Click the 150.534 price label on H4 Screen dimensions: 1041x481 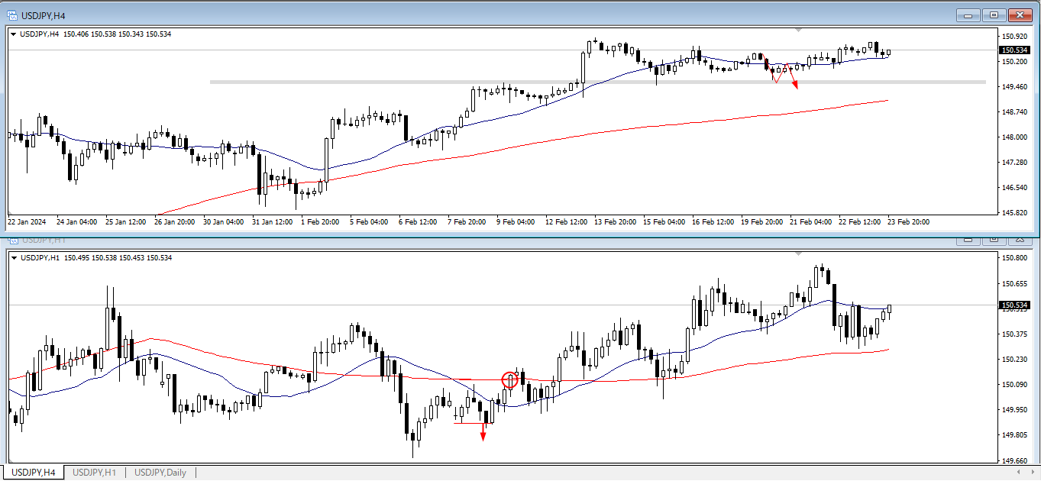click(1013, 50)
